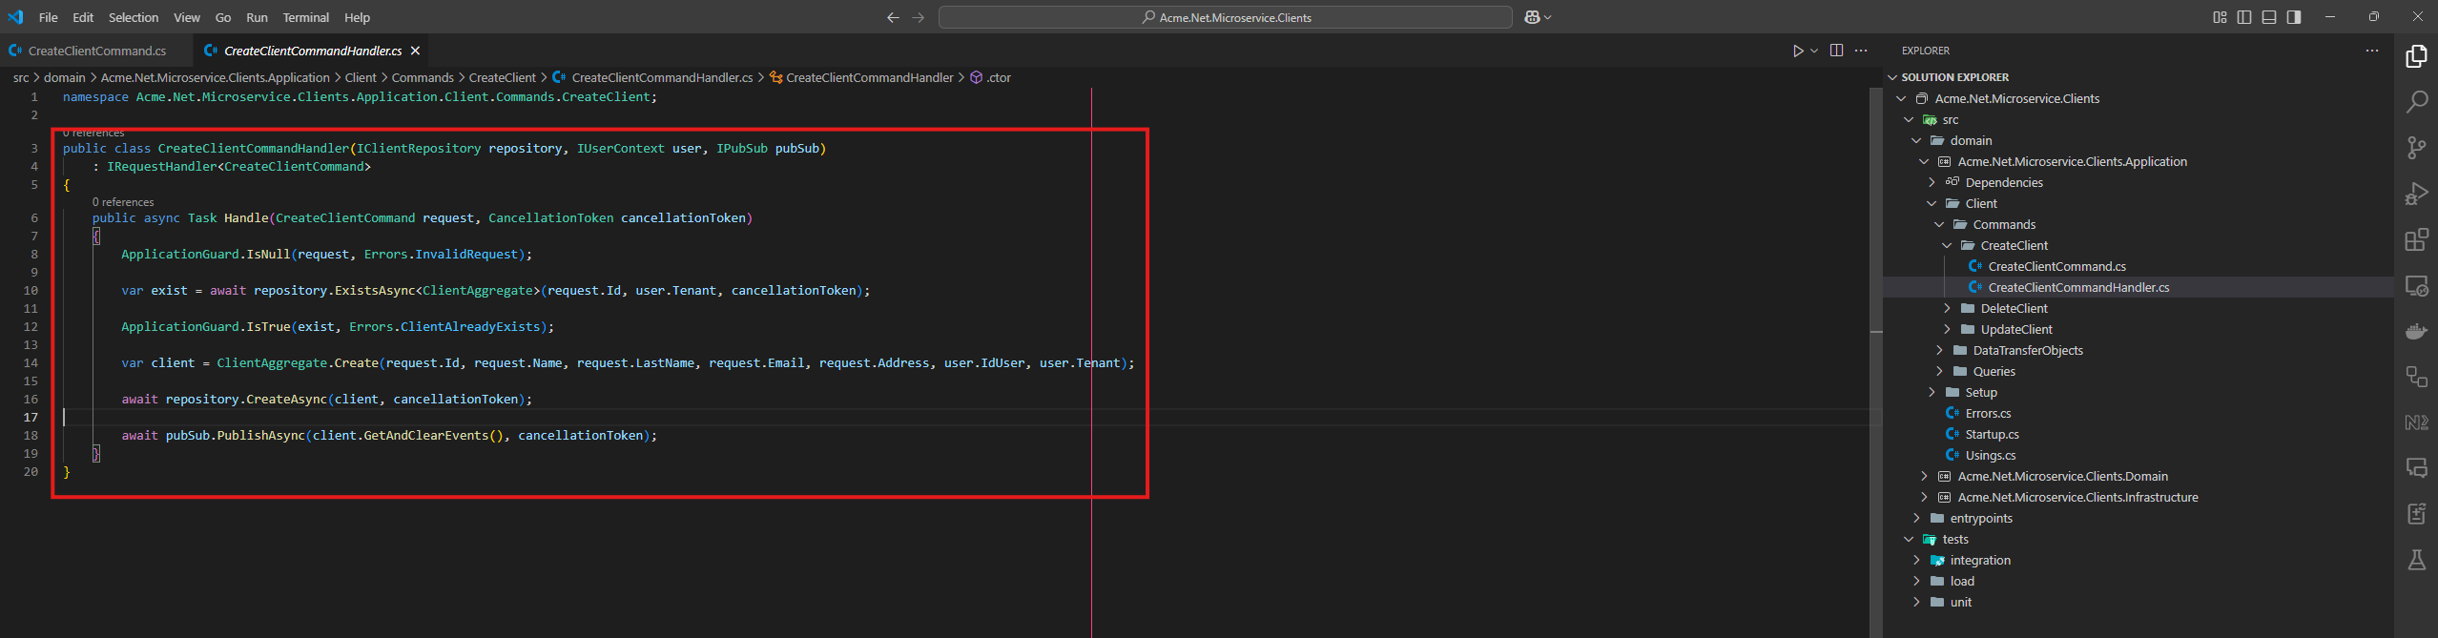The width and height of the screenshot is (2438, 638).
Task: Open the Run dropdown arrow next to play
Action: coord(1814,51)
